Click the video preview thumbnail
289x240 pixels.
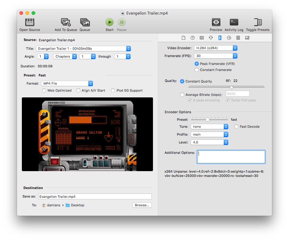pyautogui.click(x=87, y=134)
